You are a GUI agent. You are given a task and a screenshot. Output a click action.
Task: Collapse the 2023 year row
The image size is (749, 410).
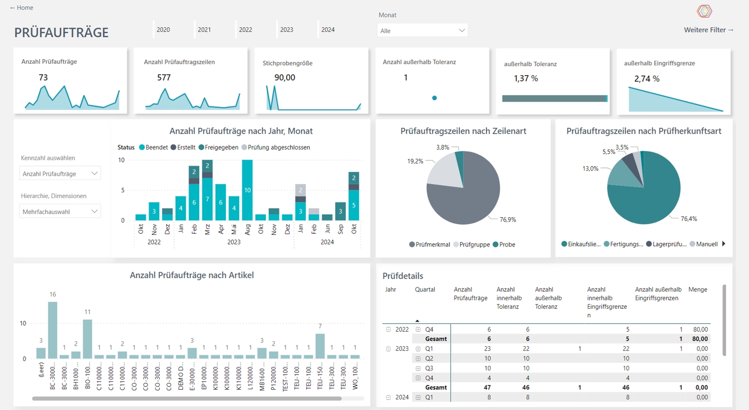pos(388,349)
